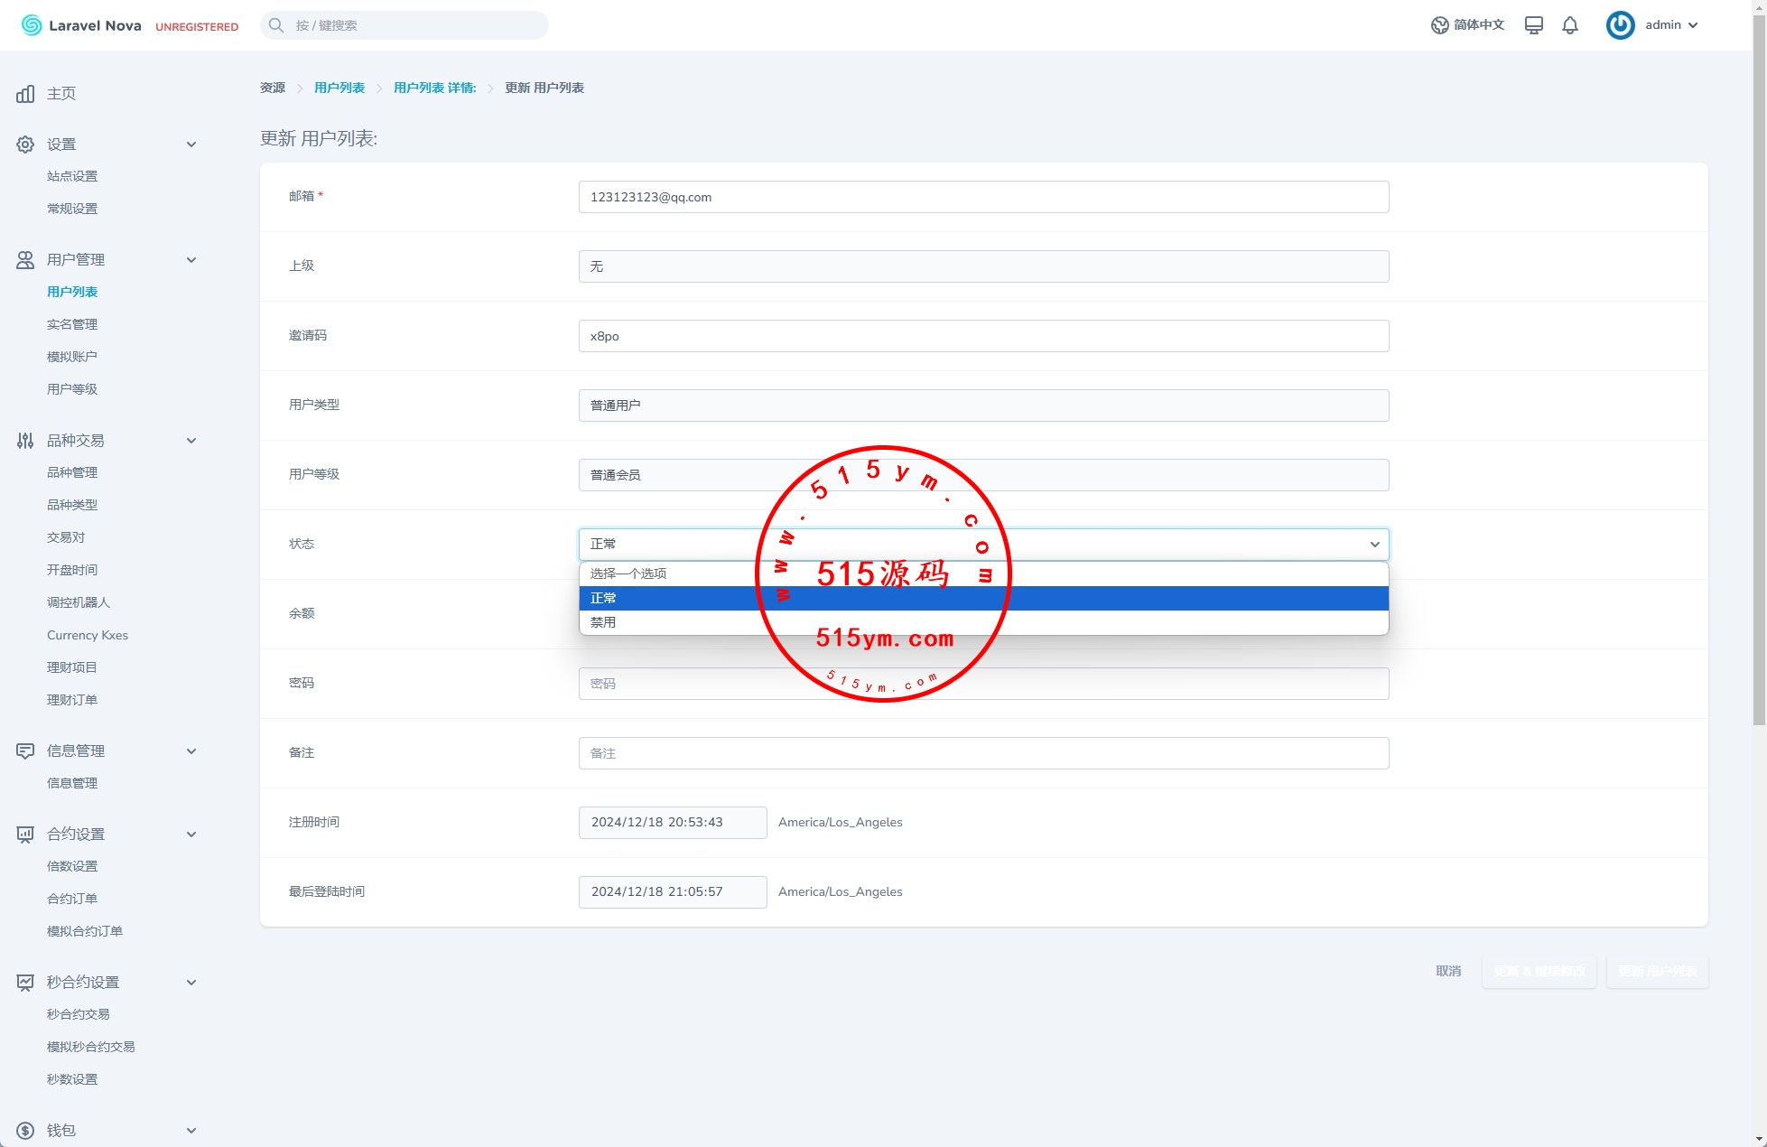Collapse the 品种交易 sidebar section

[191, 441]
